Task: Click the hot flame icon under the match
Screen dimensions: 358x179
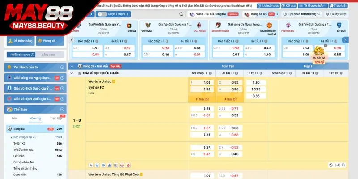Action: coord(128,165)
